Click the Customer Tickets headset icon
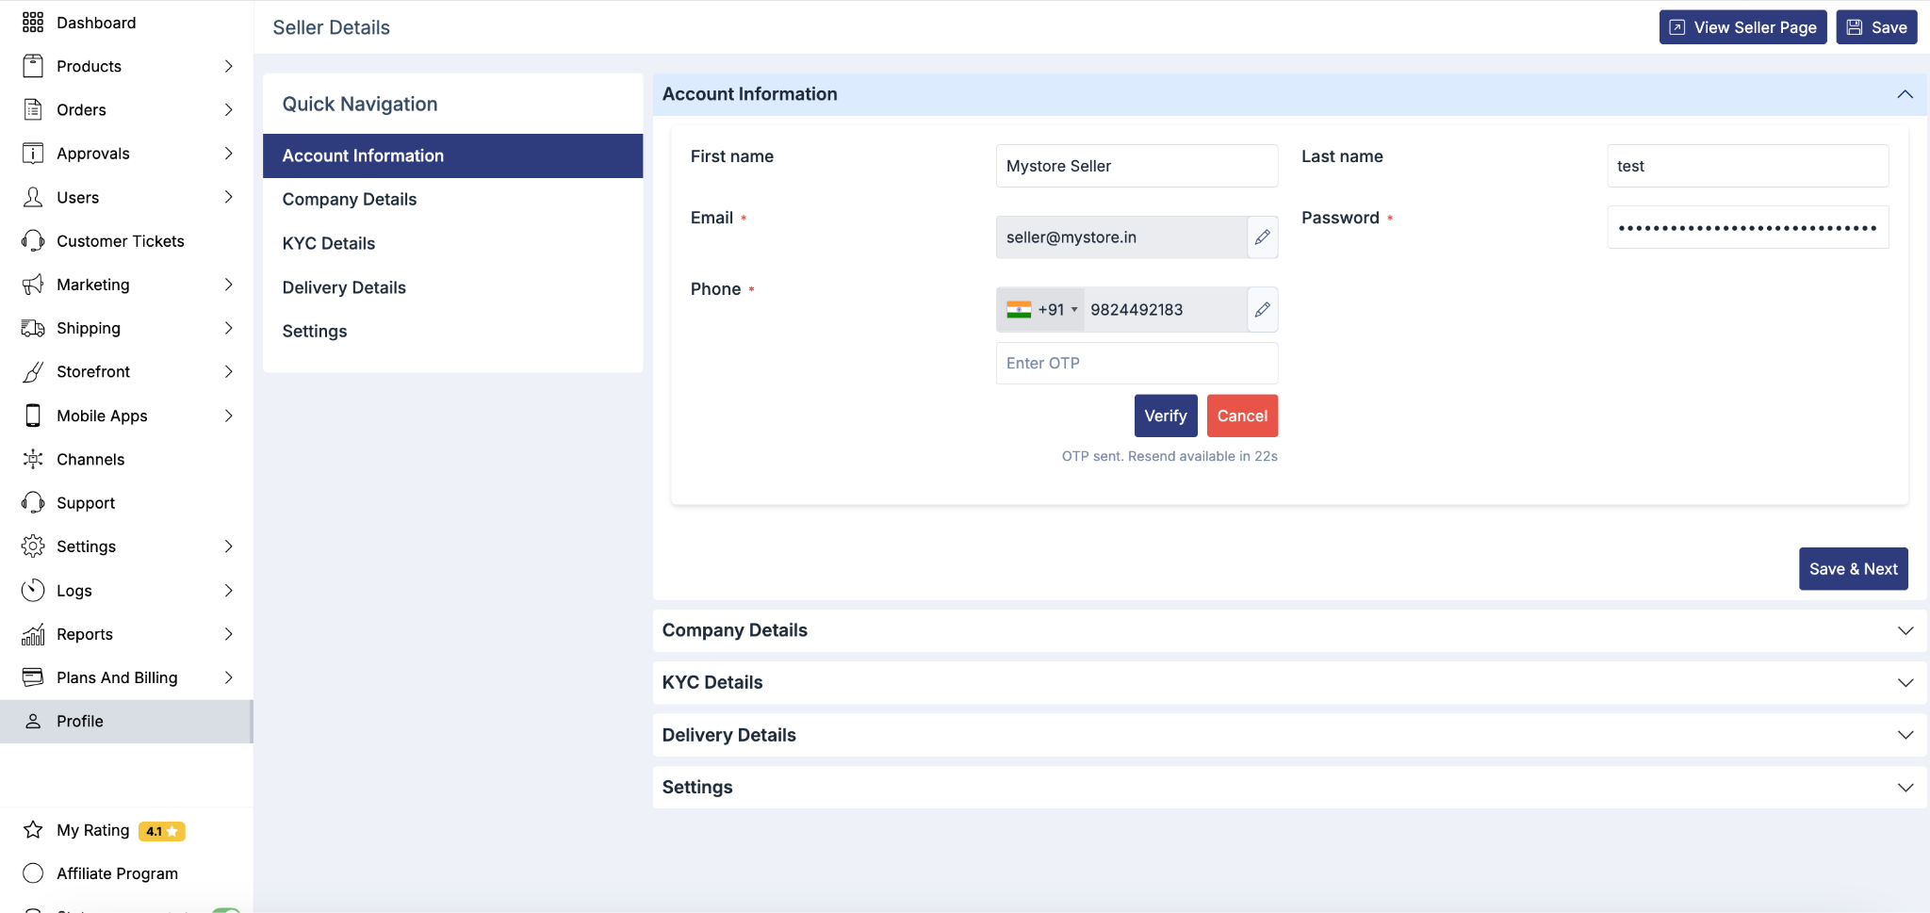Screen dimensions: 1930x913 click(x=33, y=241)
